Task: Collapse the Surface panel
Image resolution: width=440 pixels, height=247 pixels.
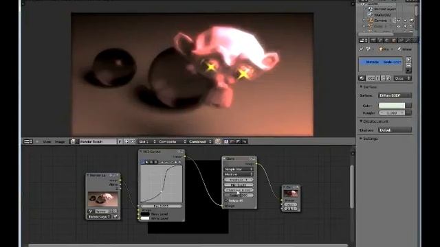Action: pyautogui.click(x=361, y=87)
